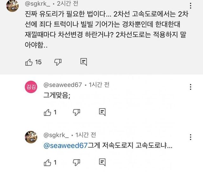Click thumbs-down icon on the '저속도로지' reply
203x172 pixels.
point(76,162)
